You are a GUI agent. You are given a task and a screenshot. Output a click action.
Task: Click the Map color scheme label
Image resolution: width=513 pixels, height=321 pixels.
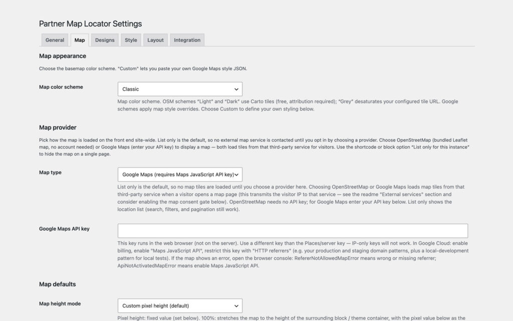pyautogui.click(x=61, y=87)
